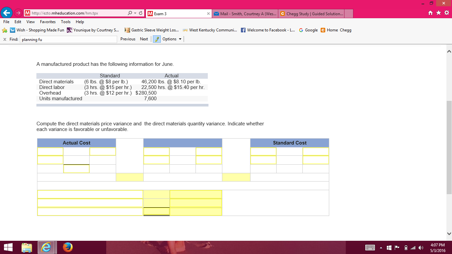Open the touch keyboard tray icon
This screenshot has height=254, width=452.
click(370, 248)
